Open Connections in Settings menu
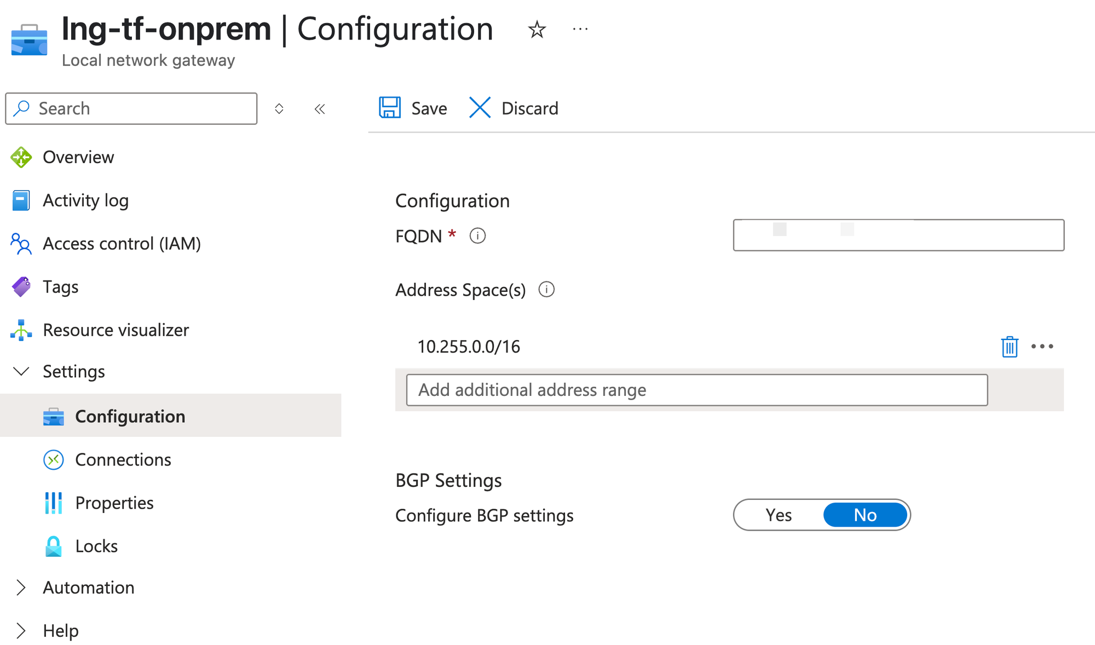 pyautogui.click(x=123, y=460)
